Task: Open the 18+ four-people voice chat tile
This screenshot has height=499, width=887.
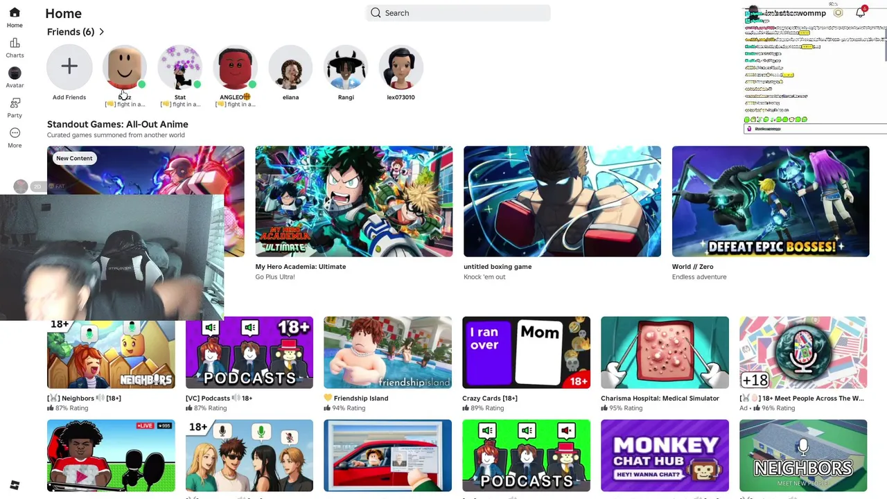Action: (x=249, y=455)
